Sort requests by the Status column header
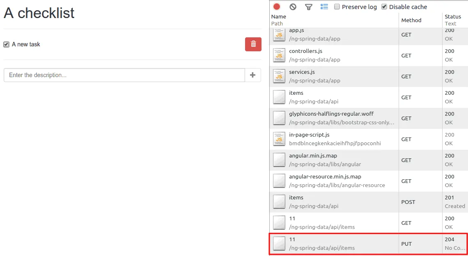 453,17
